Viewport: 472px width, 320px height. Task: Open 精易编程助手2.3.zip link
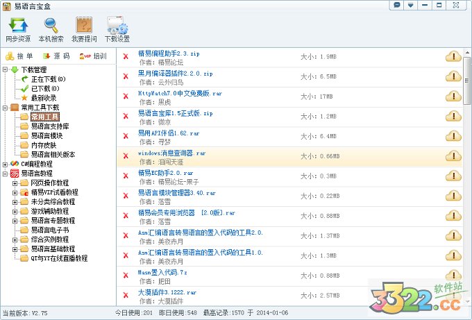click(169, 53)
